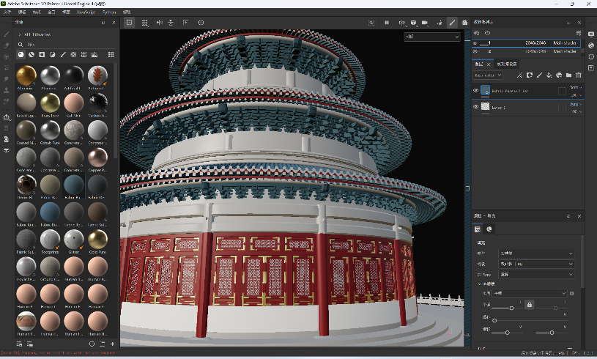Filter assets by Alphas category icon
Image resolution: width=597 pixels, height=359 pixels.
click(x=73, y=54)
